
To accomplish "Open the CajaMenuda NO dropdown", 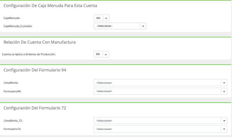I will (x=102, y=18).
